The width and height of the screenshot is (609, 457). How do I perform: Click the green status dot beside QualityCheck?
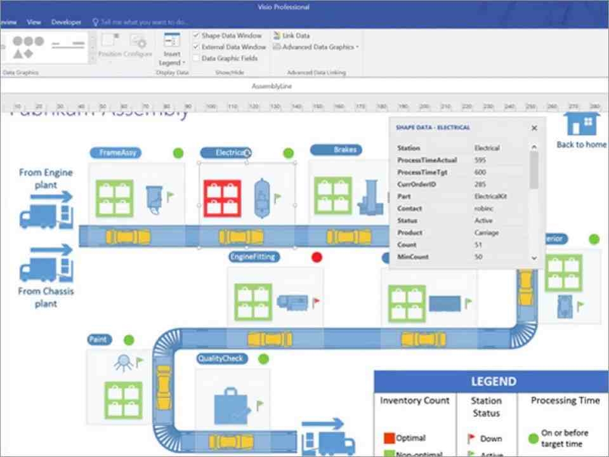[x=263, y=359]
